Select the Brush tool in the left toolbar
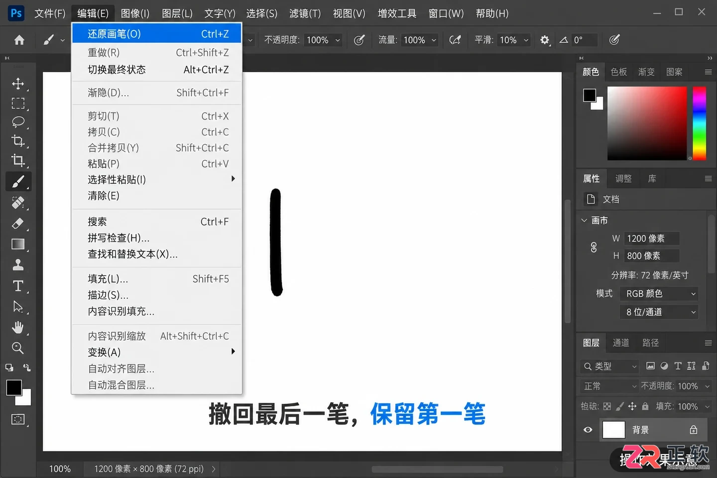This screenshot has width=717, height=478. 18,182
